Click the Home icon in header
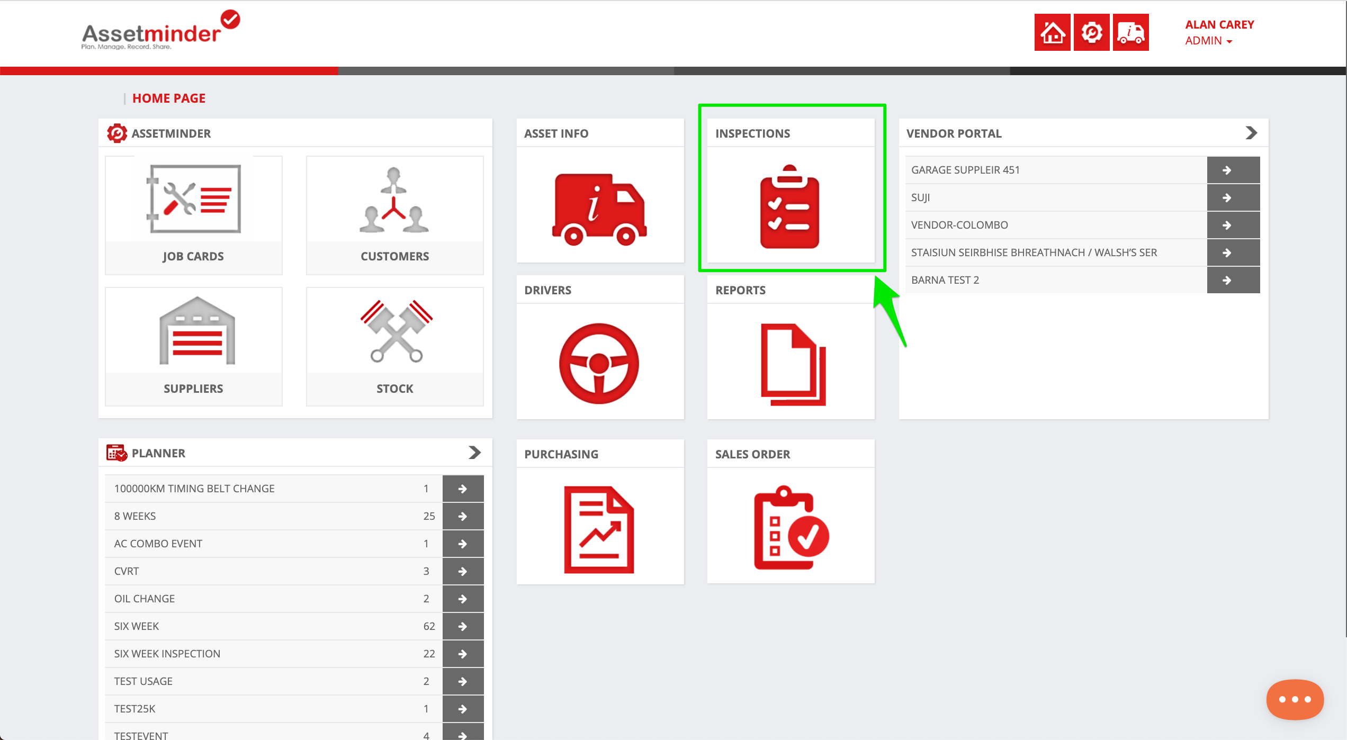The height and width of the screenshot is (740, 1347). pos(1053,32)
